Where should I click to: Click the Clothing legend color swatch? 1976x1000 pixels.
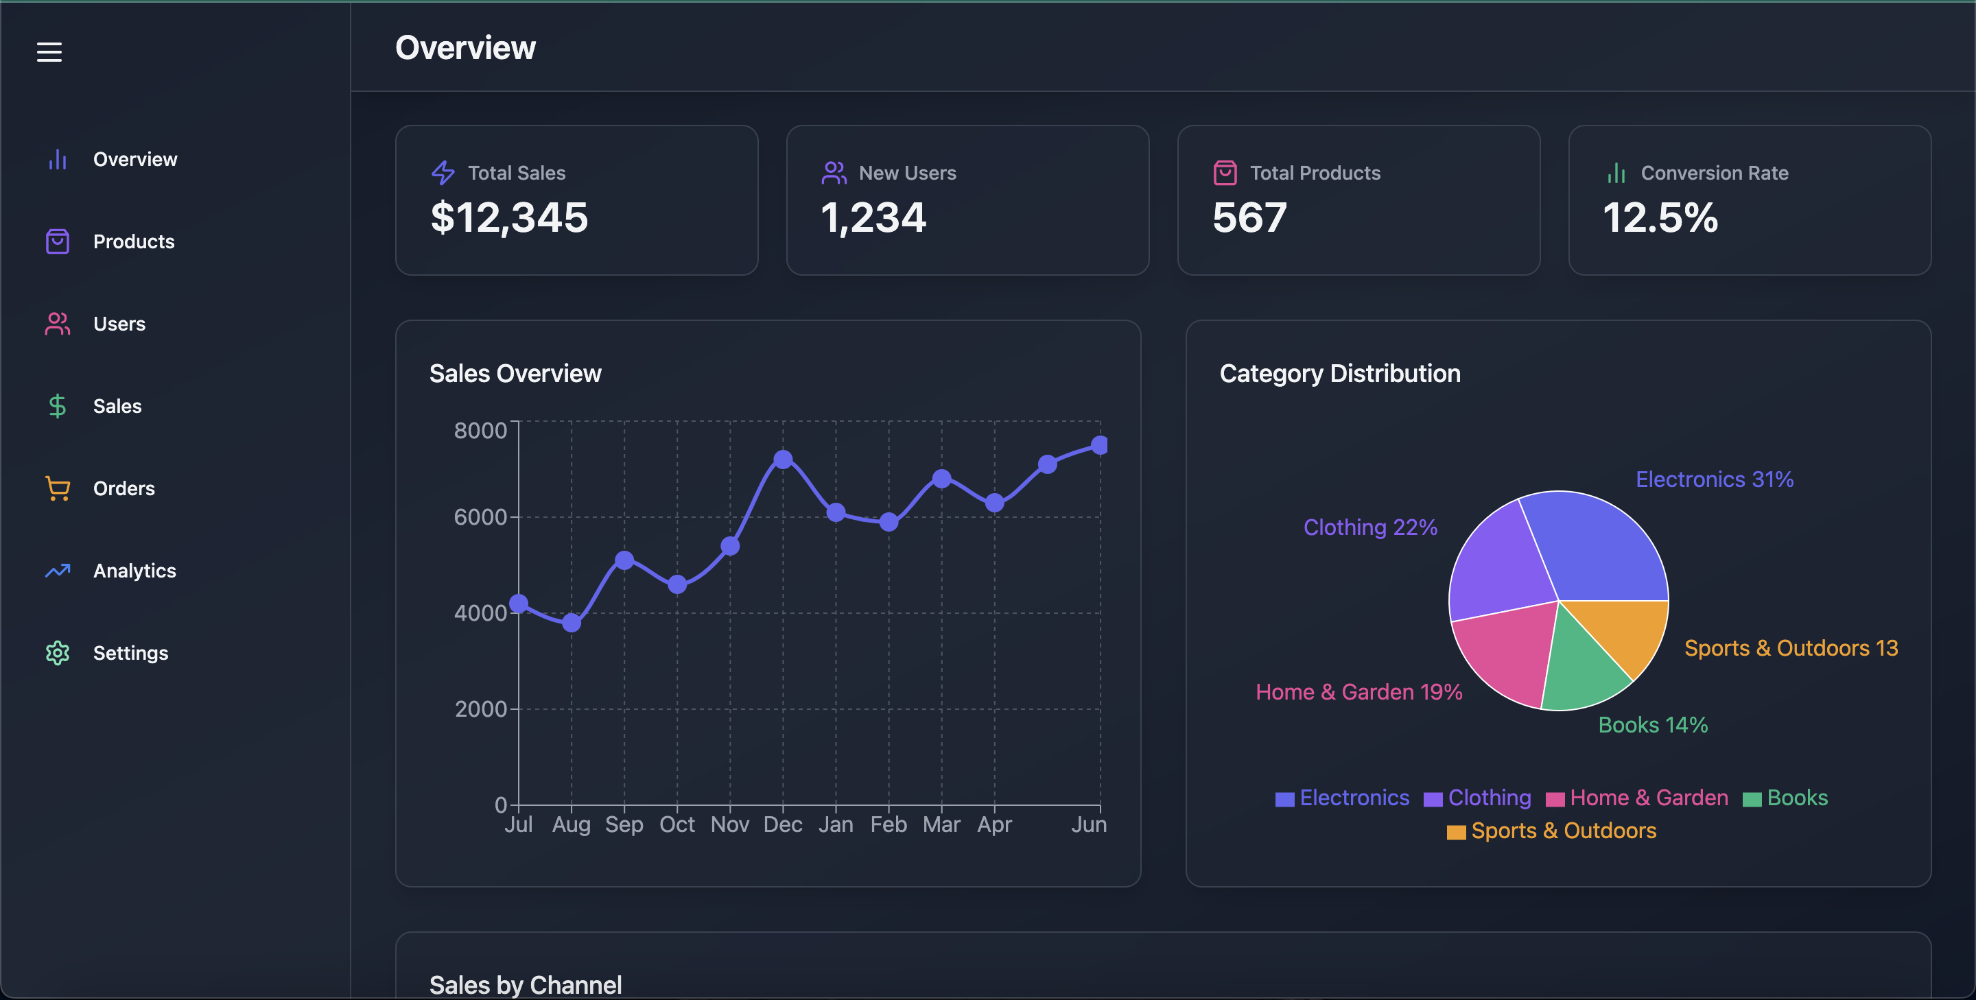pos(1433,799)
